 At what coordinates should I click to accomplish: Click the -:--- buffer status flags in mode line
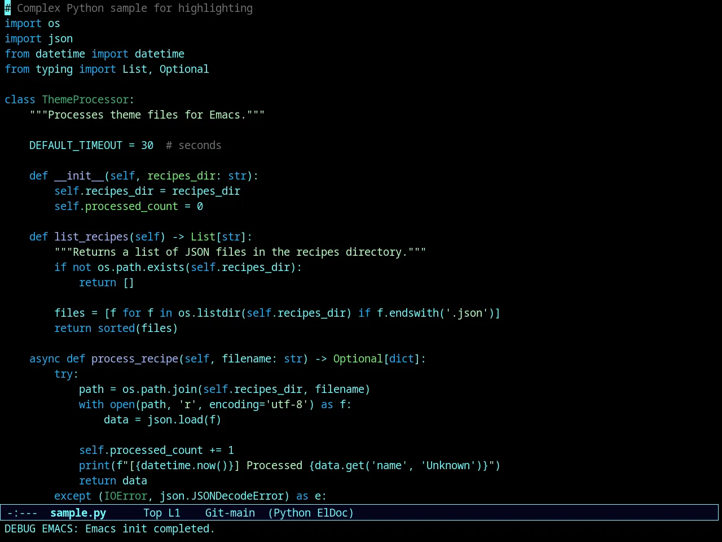tap(22, 513)
